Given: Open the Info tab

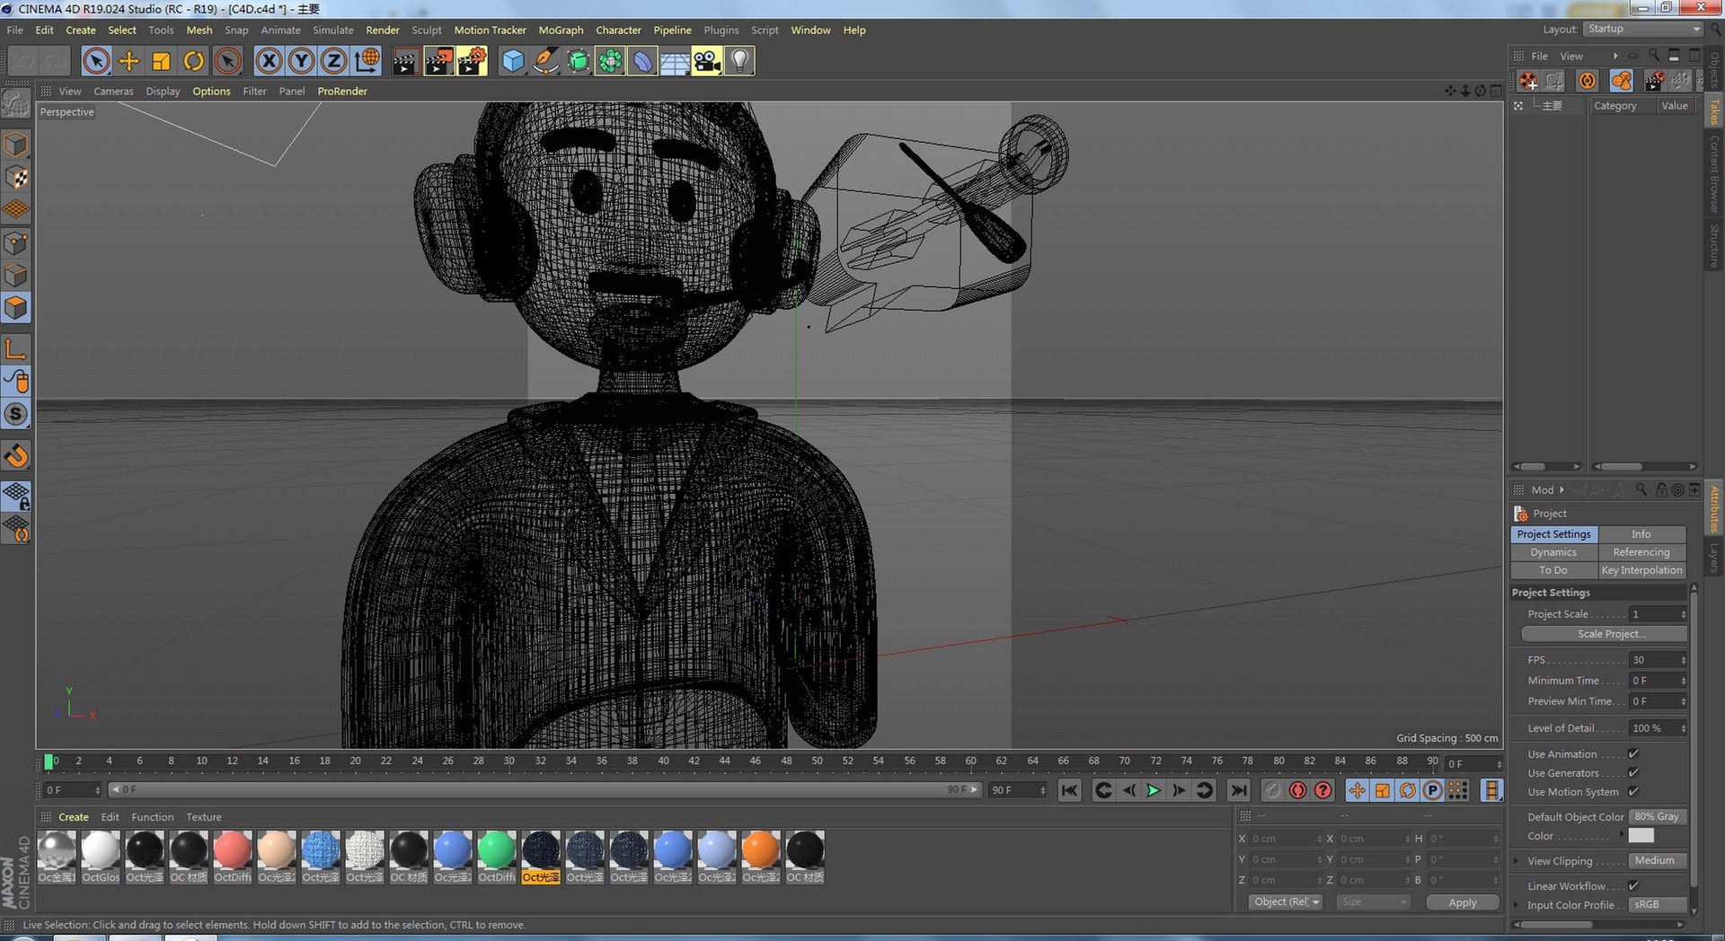Looking at the screenshot, I should [1641, 534].
